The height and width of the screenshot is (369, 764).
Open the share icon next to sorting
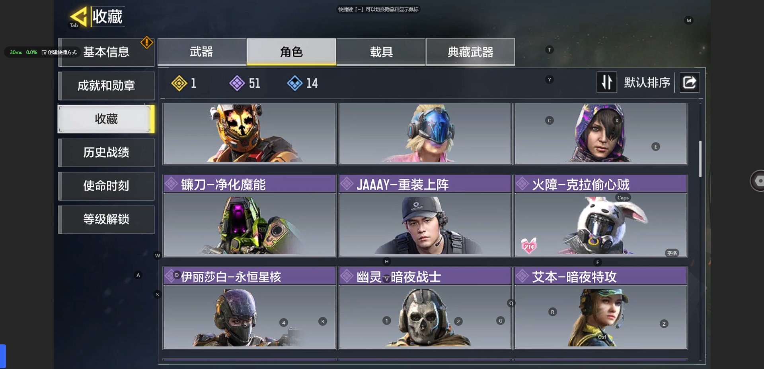coord(690,82)
